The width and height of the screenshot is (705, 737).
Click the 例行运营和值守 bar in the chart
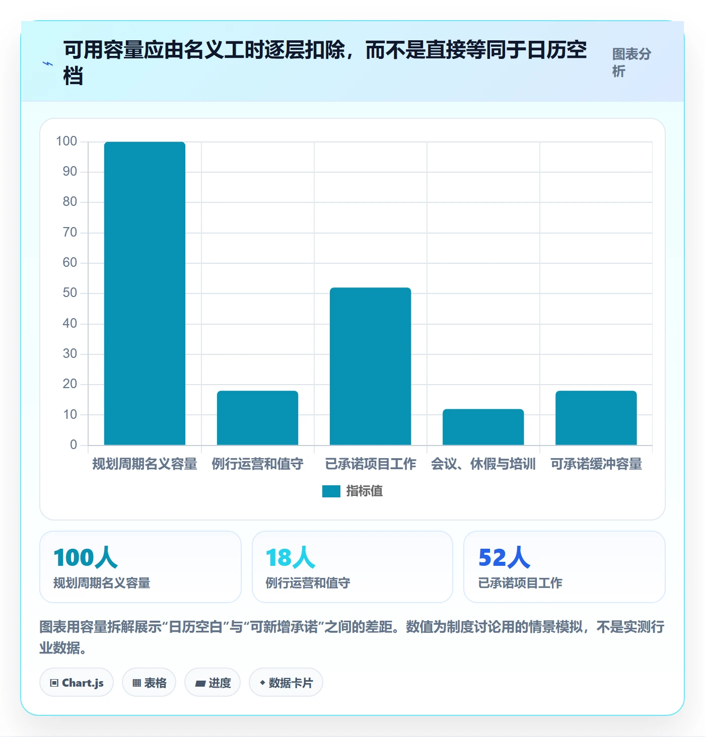[x=257, y=418]
